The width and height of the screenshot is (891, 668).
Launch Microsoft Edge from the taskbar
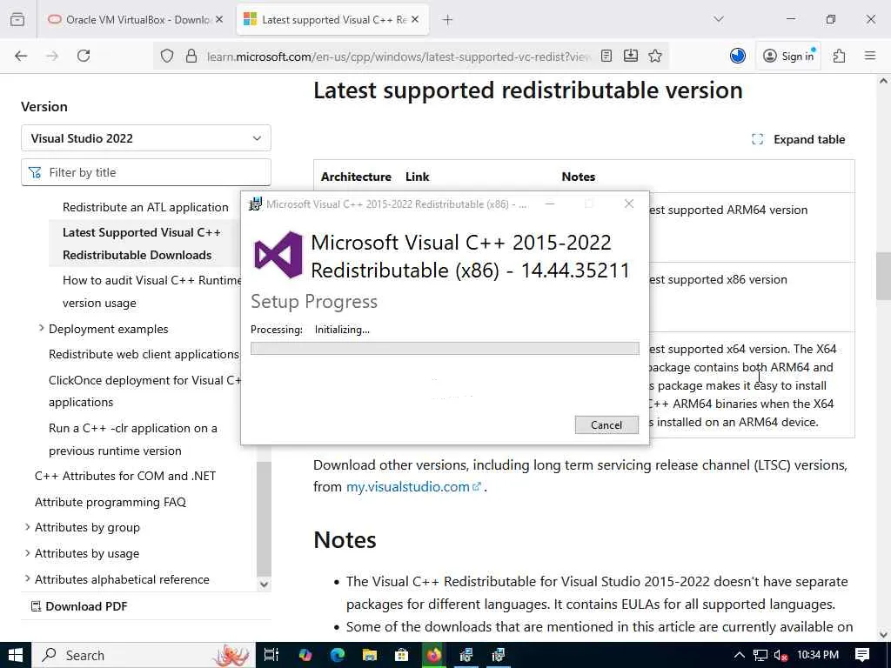pos(338,655)
